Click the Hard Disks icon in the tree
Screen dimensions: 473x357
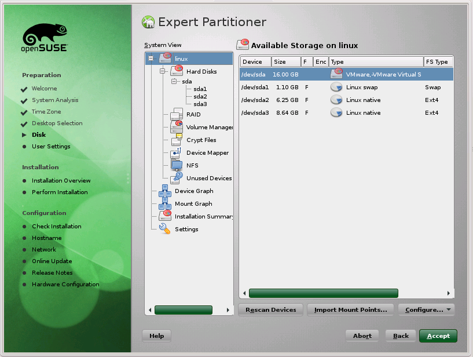[x=177, y=71]
